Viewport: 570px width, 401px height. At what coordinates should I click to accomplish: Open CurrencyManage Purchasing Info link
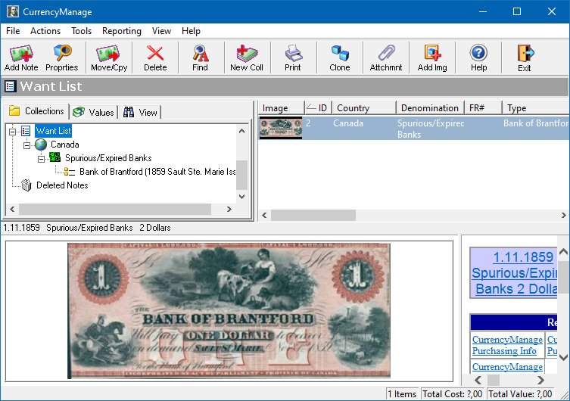coord(507,345)
